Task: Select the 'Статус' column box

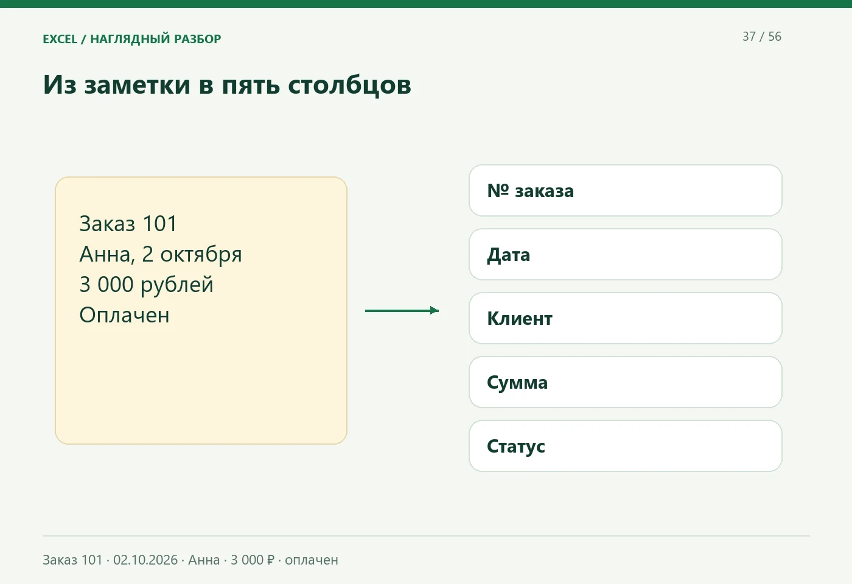Action: click(625, 446)
